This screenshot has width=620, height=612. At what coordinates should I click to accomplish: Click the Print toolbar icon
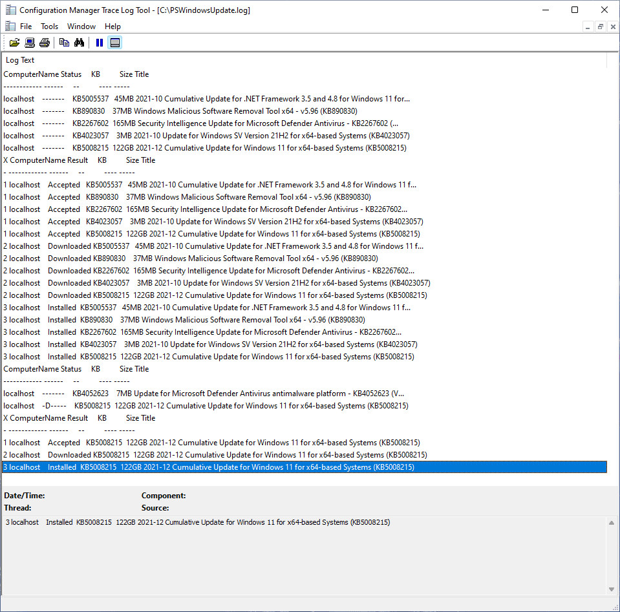coord(45,43)
